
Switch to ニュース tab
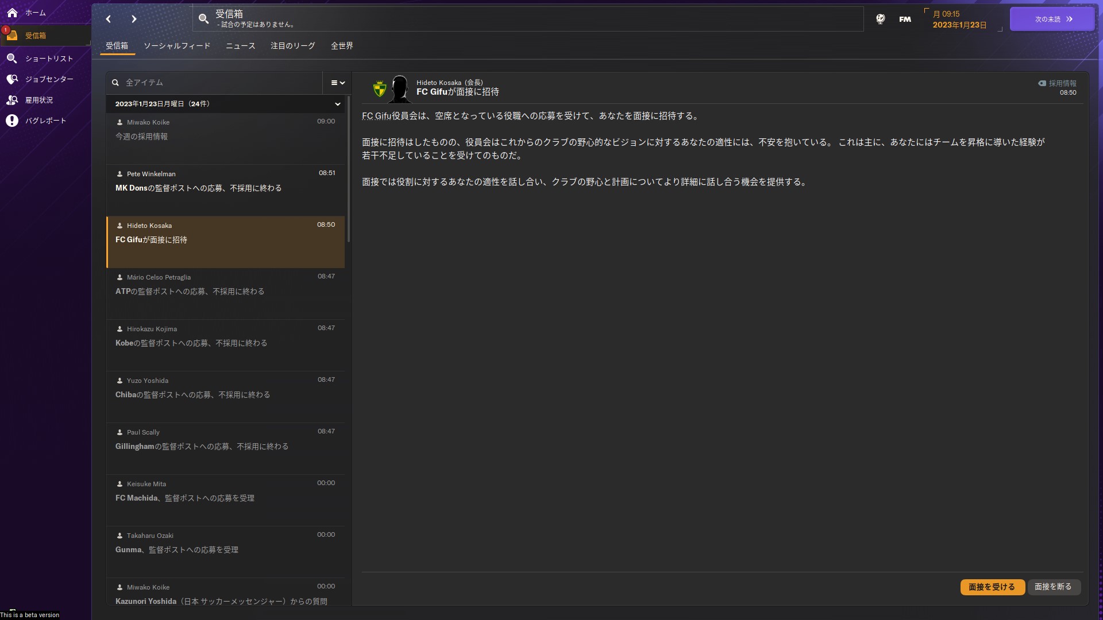(240, 46)
